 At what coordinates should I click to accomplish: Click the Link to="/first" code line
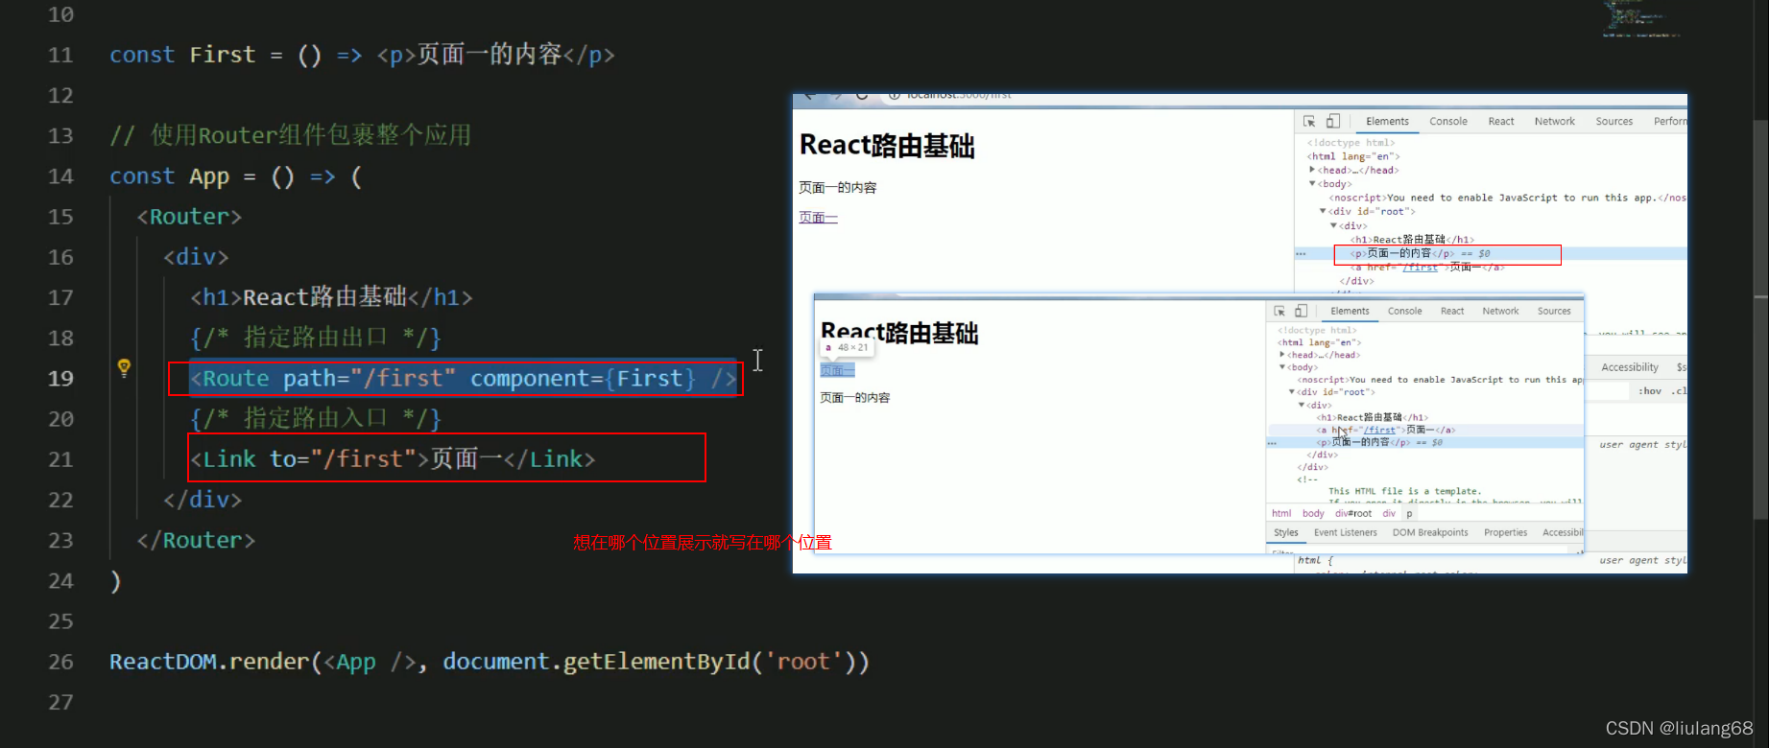point(393,459)
